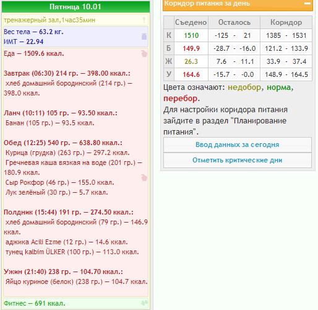Click the red protein value 149.9
This screenshot has width=318, height=310.
[x=191, y=48]
